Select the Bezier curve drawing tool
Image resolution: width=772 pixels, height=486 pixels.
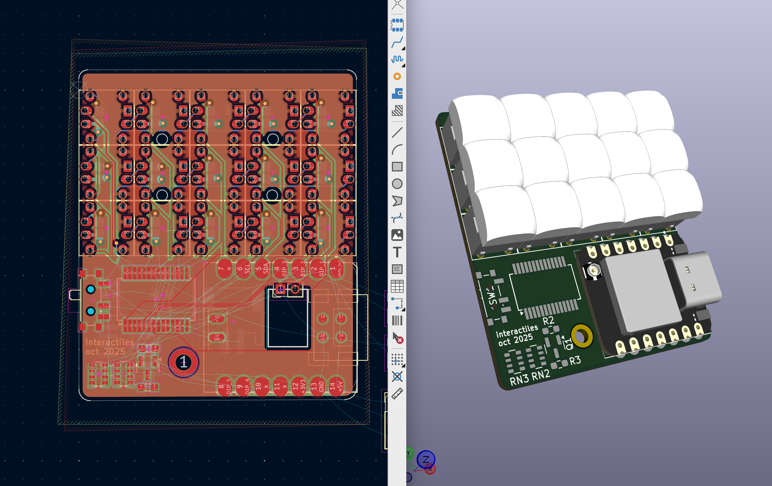[x=397, y=218]
